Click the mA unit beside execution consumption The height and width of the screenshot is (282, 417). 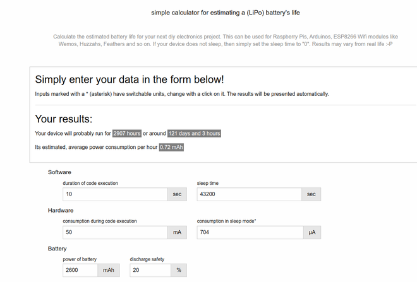pos(177,232)
